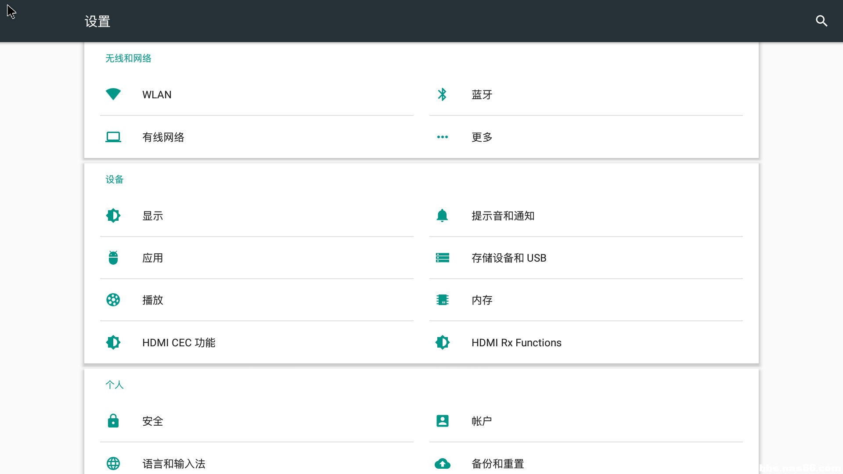Open 帐户 accounts settings
This screenshot has width=843, height=474.
[x=586, y=421]
